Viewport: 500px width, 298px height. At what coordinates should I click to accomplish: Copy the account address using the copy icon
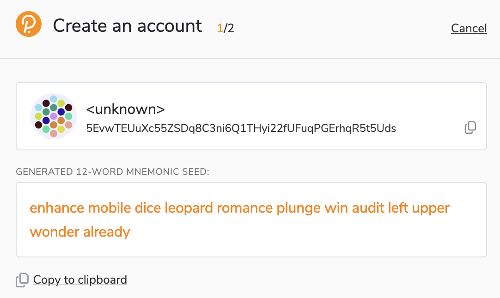(x=470, y=127)
